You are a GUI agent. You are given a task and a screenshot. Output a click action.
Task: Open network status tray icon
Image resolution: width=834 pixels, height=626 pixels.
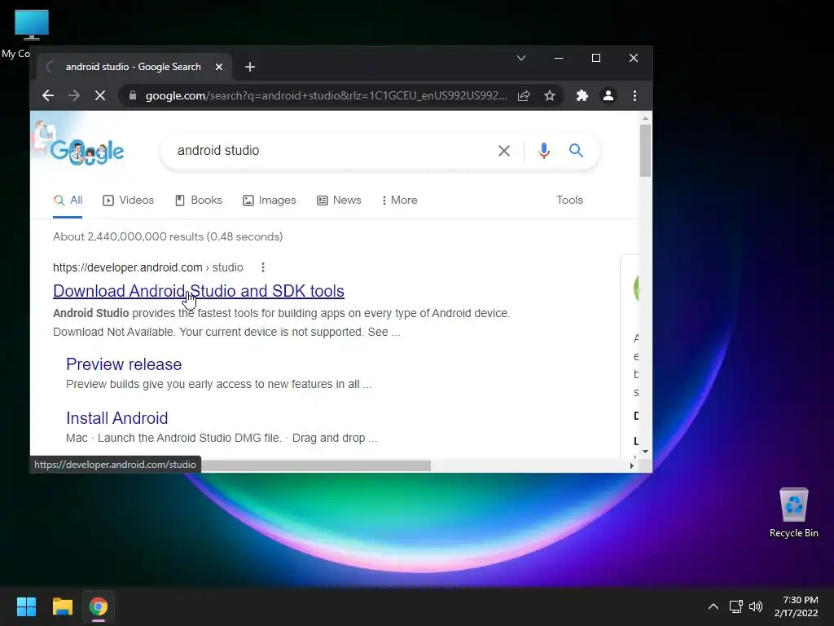[x=736, y=606]
